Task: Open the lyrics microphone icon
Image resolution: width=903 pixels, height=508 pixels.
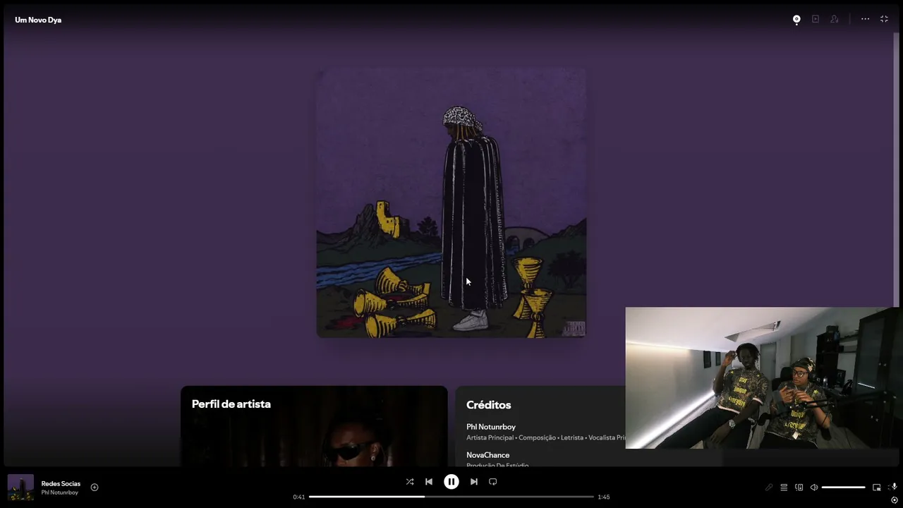Action: (x=769, y=487)
